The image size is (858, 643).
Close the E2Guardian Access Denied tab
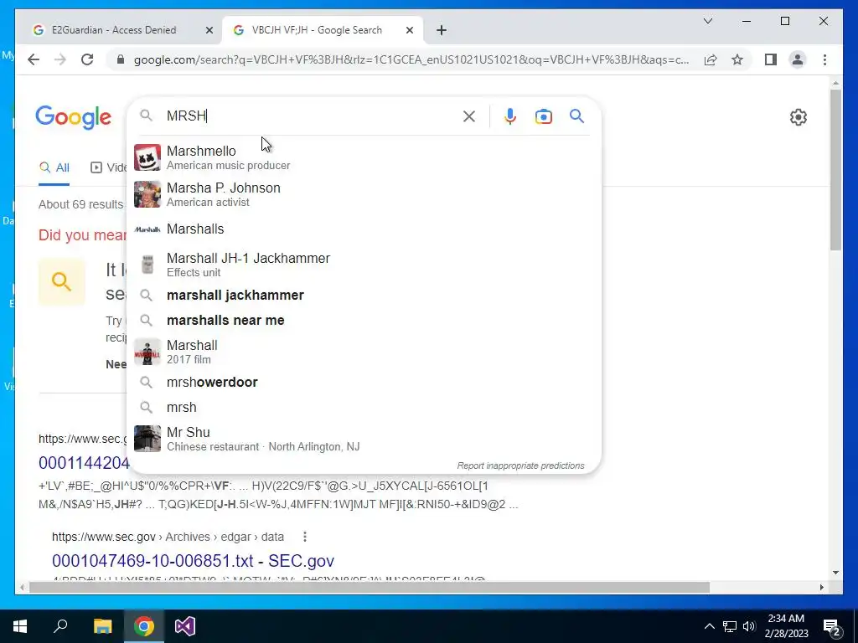(x=209, y=30)
